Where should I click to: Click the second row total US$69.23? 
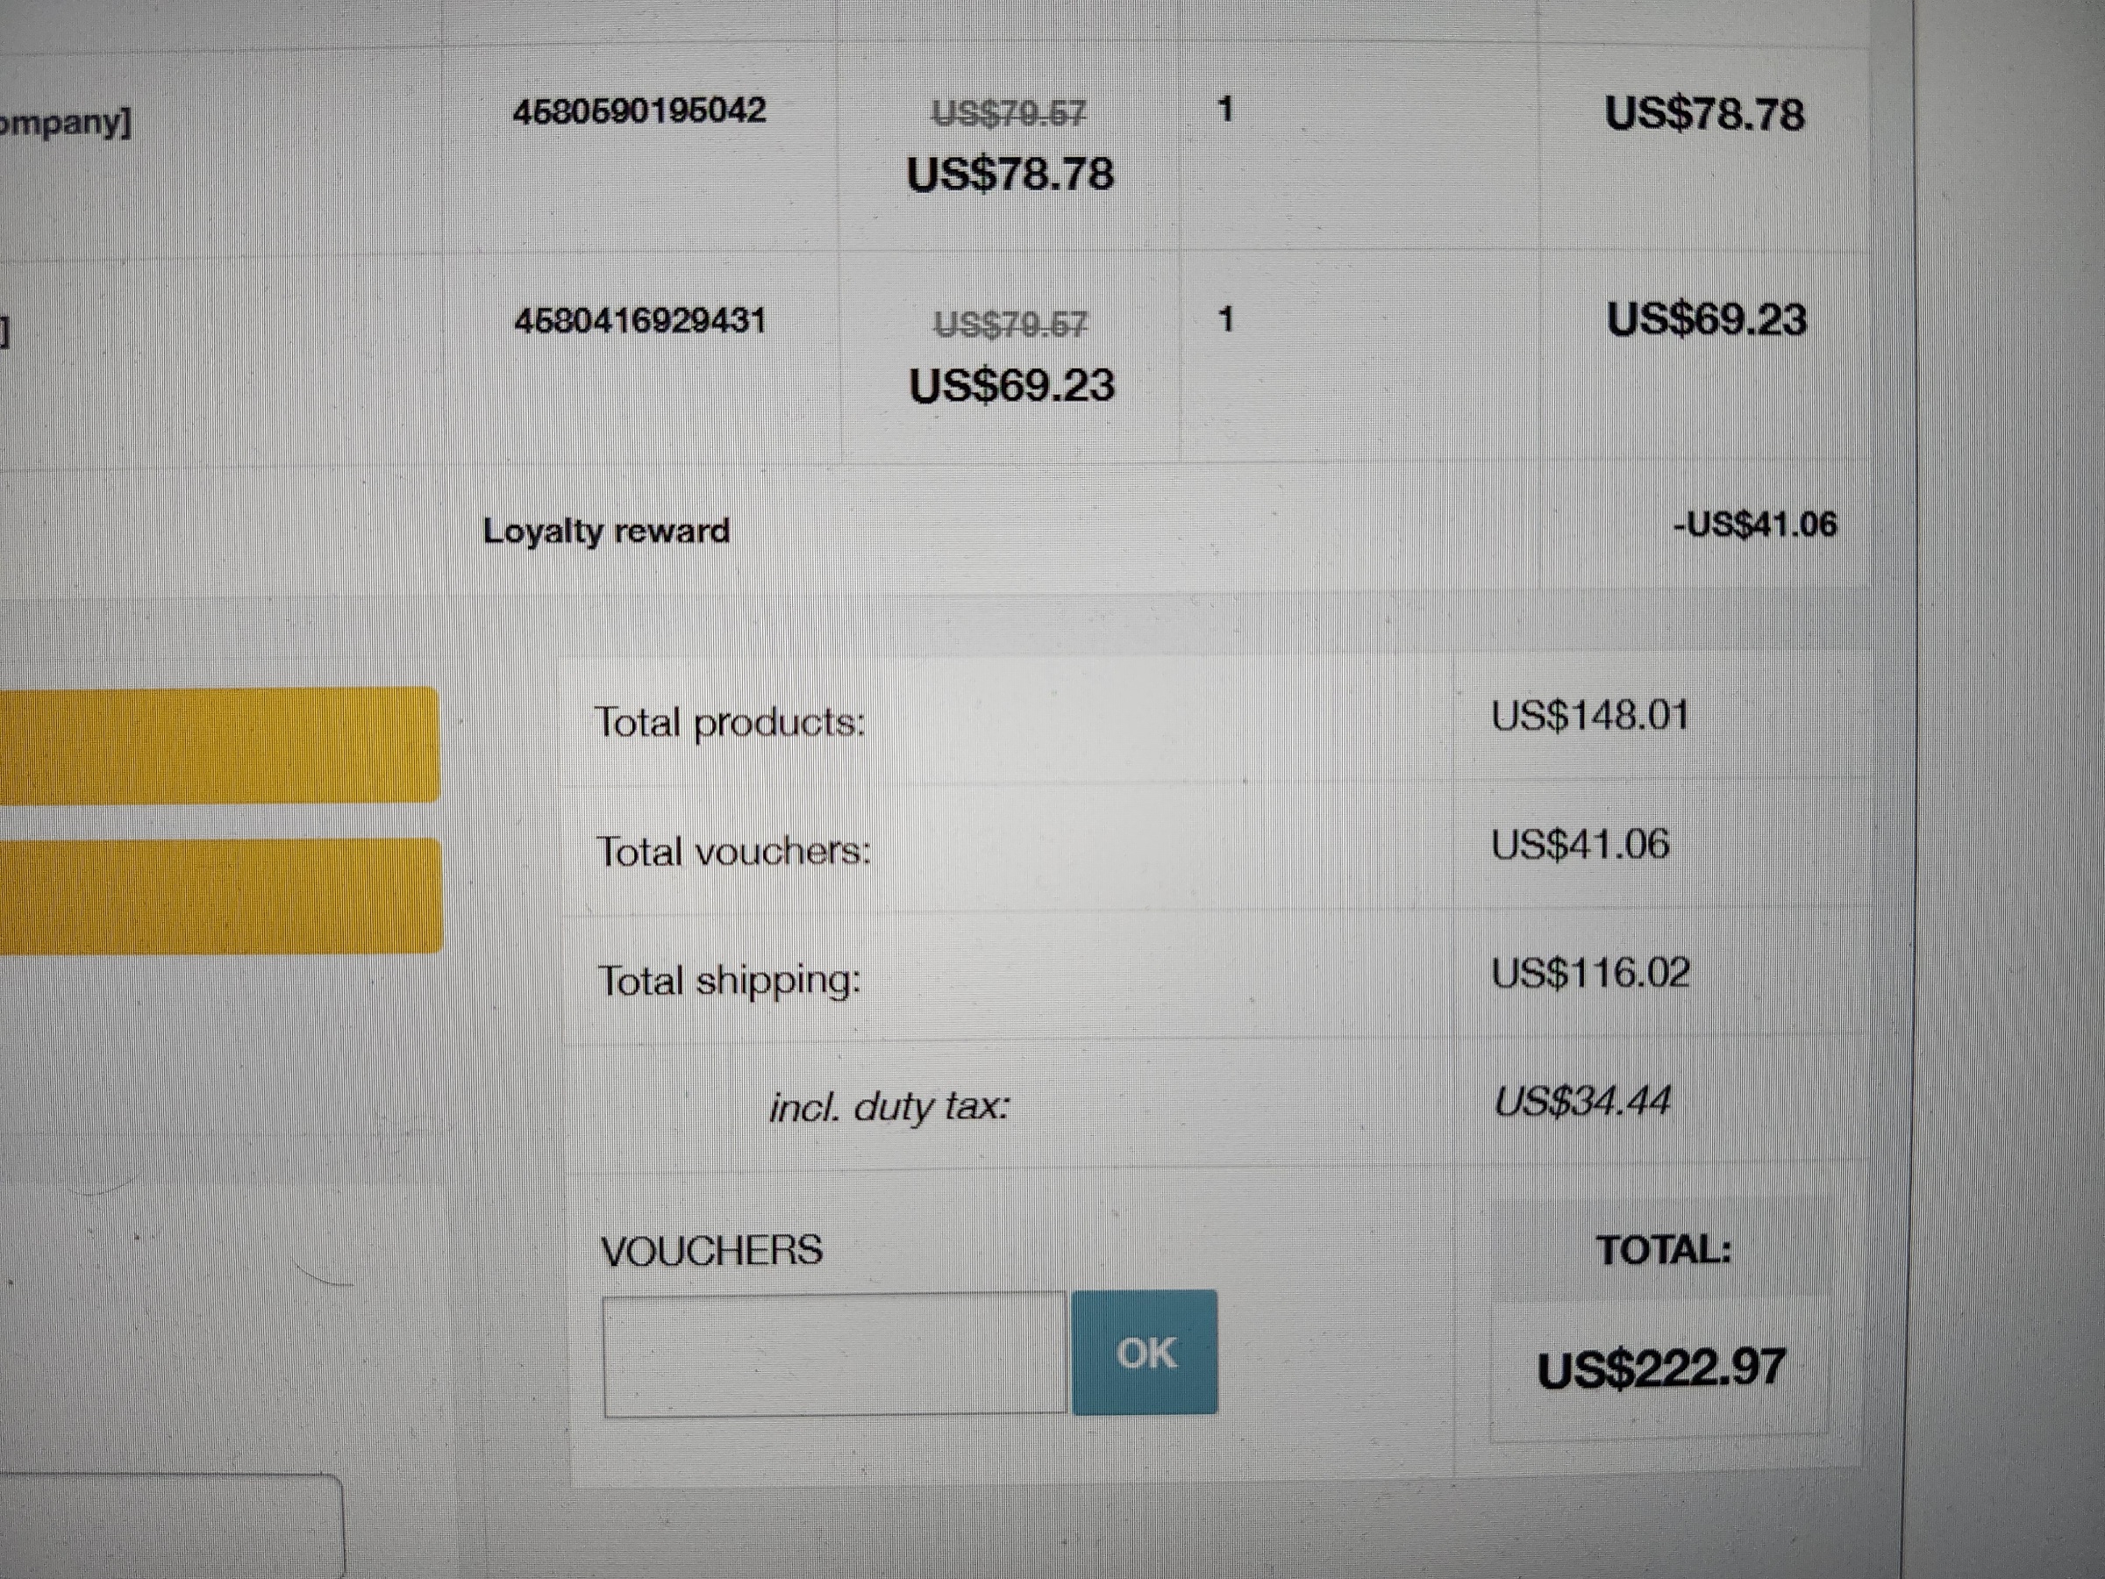tap(1705, 320)
